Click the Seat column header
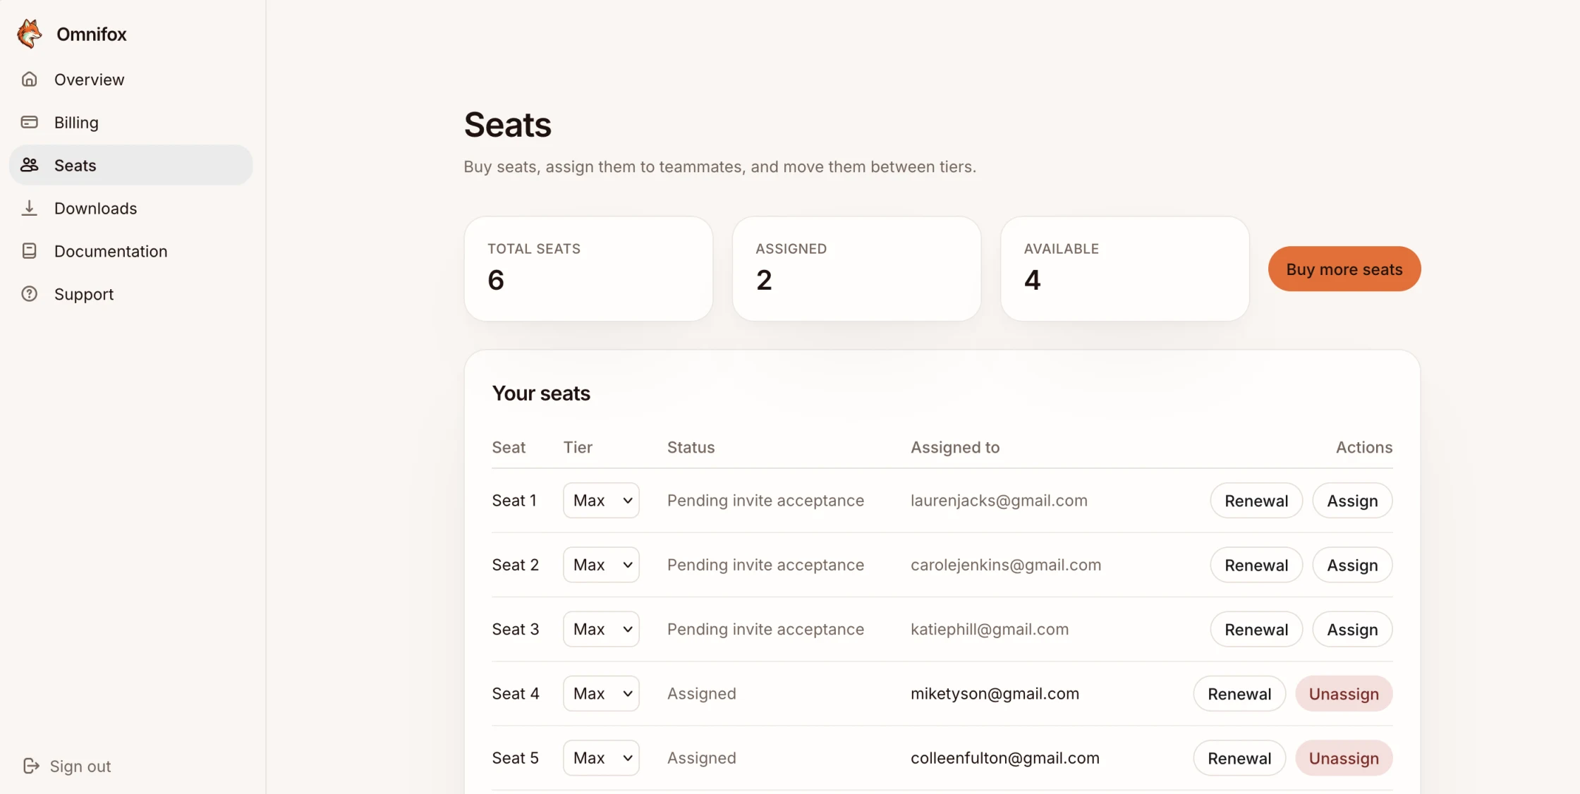1580x794 pixels. (509, 447)
